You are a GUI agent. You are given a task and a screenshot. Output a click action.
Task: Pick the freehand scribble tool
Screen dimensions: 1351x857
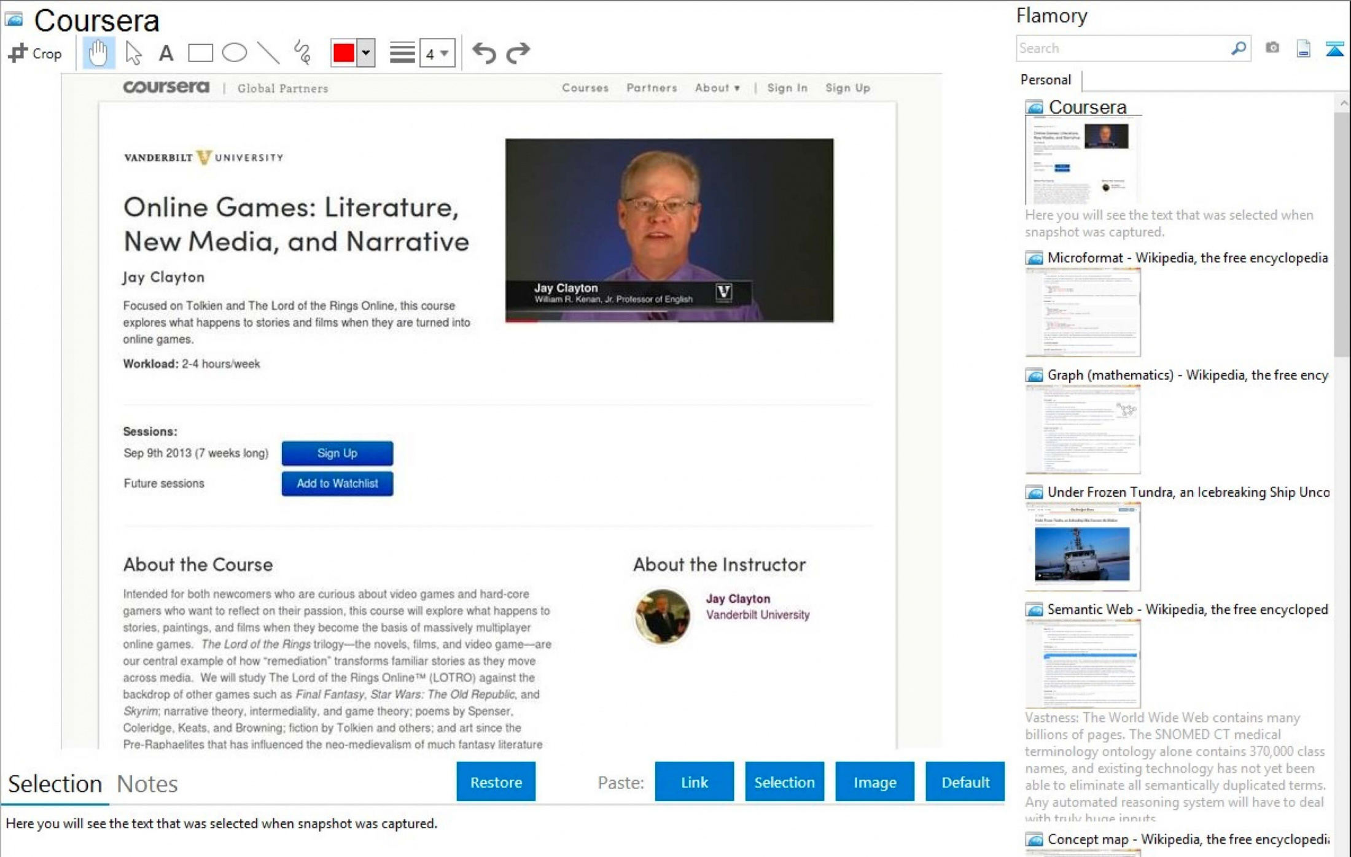point(303,53)
